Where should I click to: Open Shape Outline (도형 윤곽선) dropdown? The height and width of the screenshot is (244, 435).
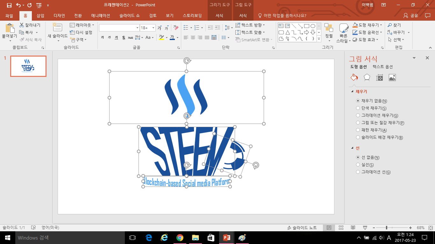[367, 32]
